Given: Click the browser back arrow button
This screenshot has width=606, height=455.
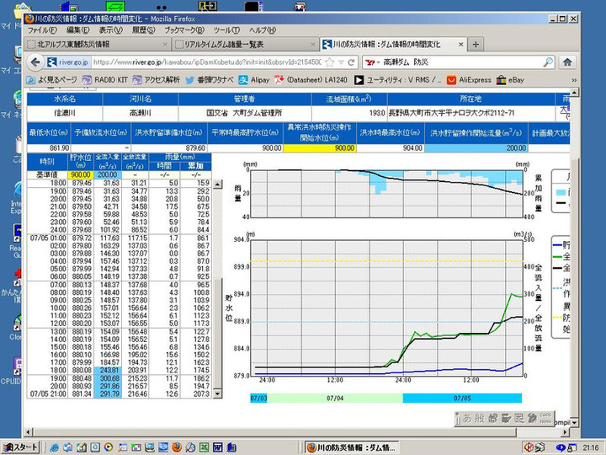Looking at the screenshot, I should pyautogui.click(x=35, y=62).
